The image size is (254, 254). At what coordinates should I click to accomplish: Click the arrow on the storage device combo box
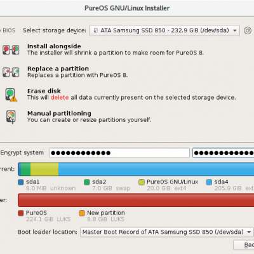(235, 30)
